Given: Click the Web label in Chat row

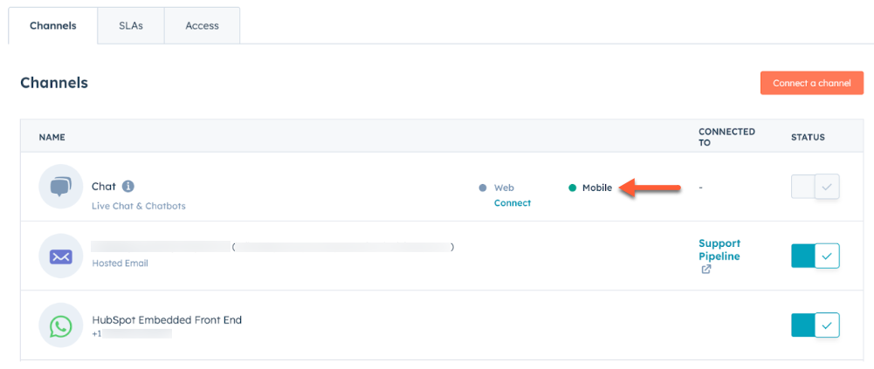Looking at the screenshot, I should click(x=503, y=188).
